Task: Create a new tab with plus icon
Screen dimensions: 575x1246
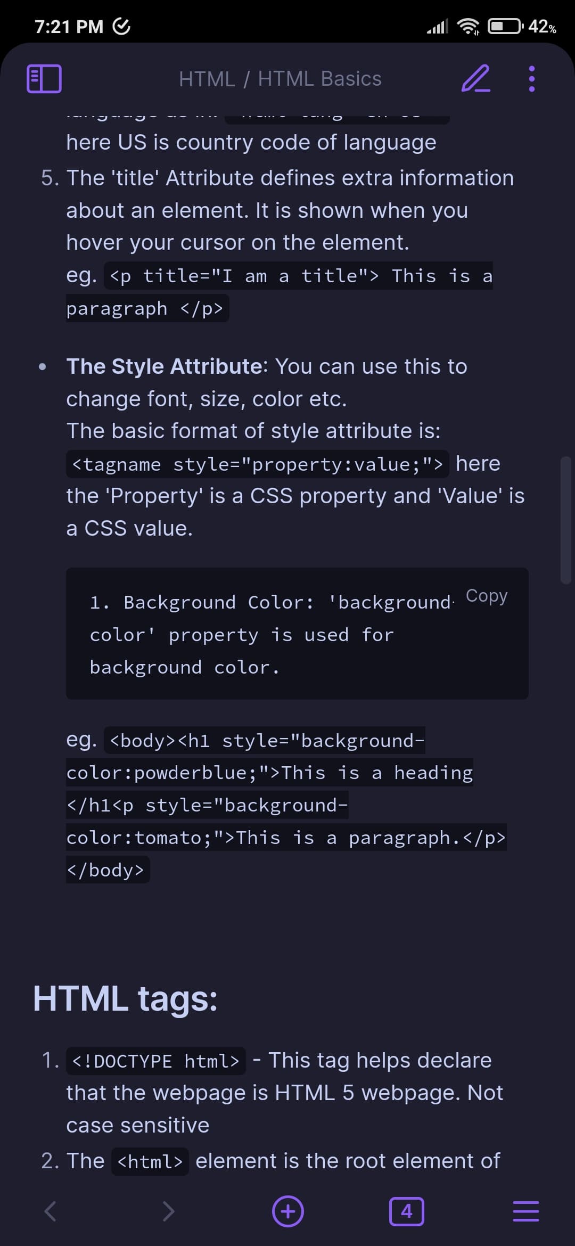Action: [288, 1211]
